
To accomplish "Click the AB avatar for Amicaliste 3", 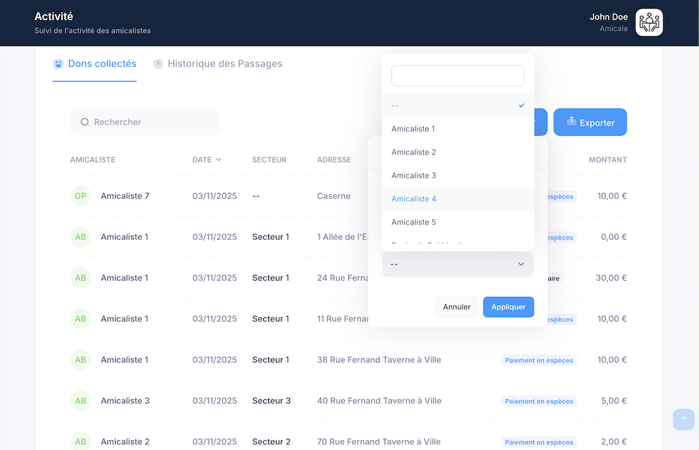I will [81, 400].
